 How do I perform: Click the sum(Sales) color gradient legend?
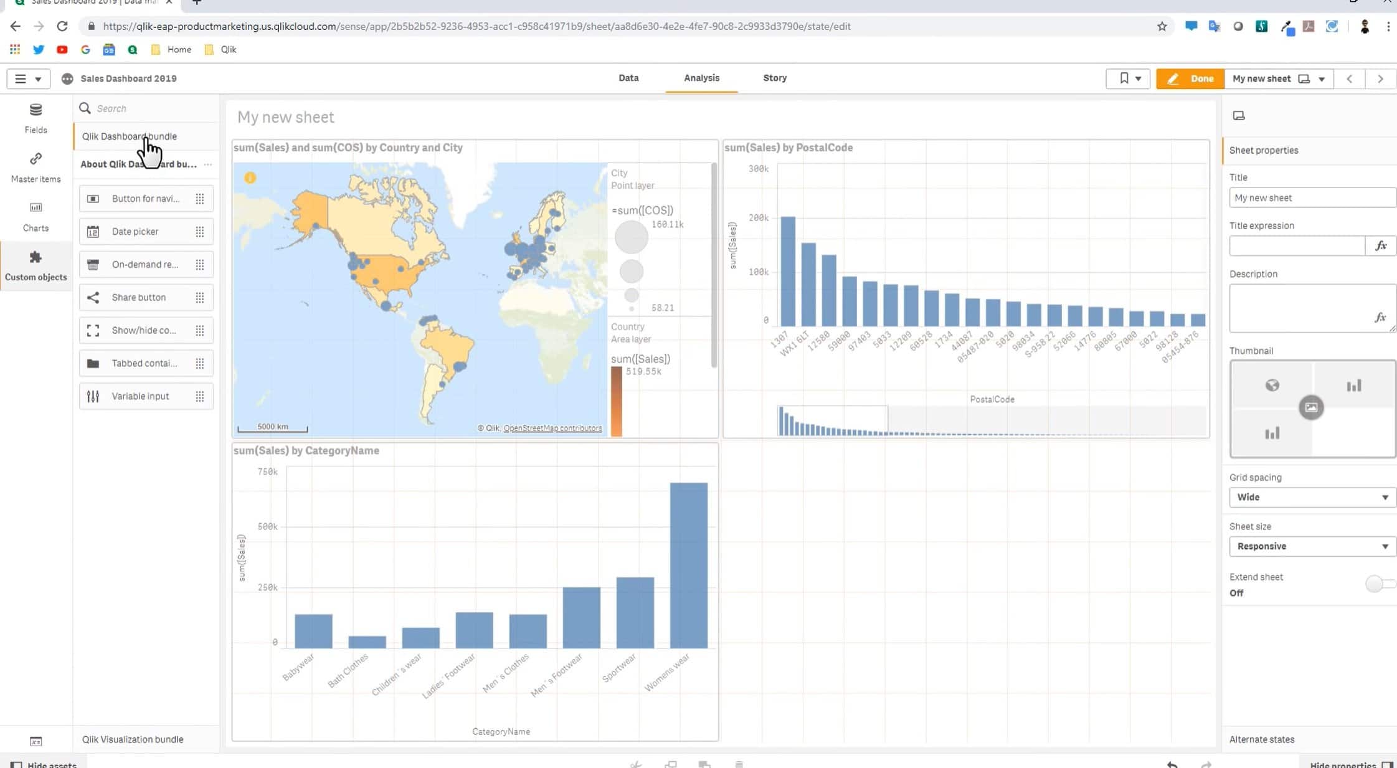click(616, 401)
